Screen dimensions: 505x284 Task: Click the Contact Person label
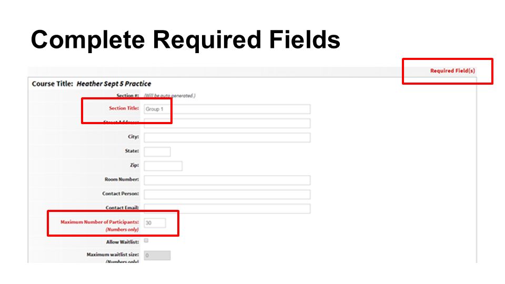click(x=120, y=194)
